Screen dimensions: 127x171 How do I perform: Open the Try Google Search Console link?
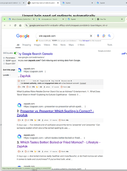coord(35,54)
